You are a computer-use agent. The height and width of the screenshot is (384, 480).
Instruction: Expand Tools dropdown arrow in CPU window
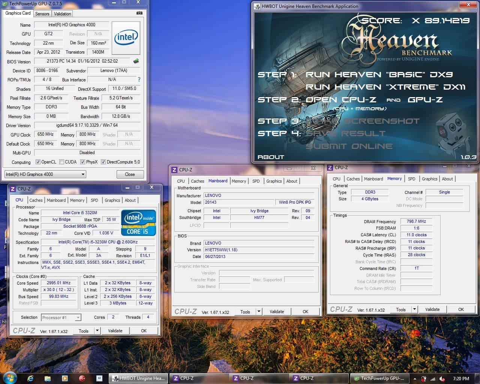(x=97, y=331)
